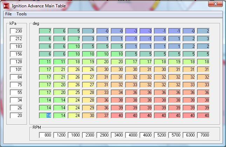This screenshot has width=226, height=147.
Task: Click the 40 cell at 20 kPa, 7000 RPM
Action: [203, 115]
